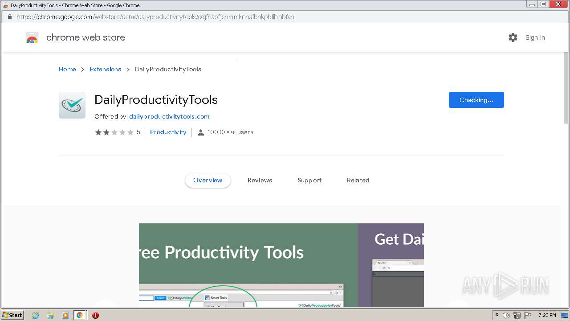Click the address bar URL
This screenshot has height=321, width=570.
(x=155, y=17)
